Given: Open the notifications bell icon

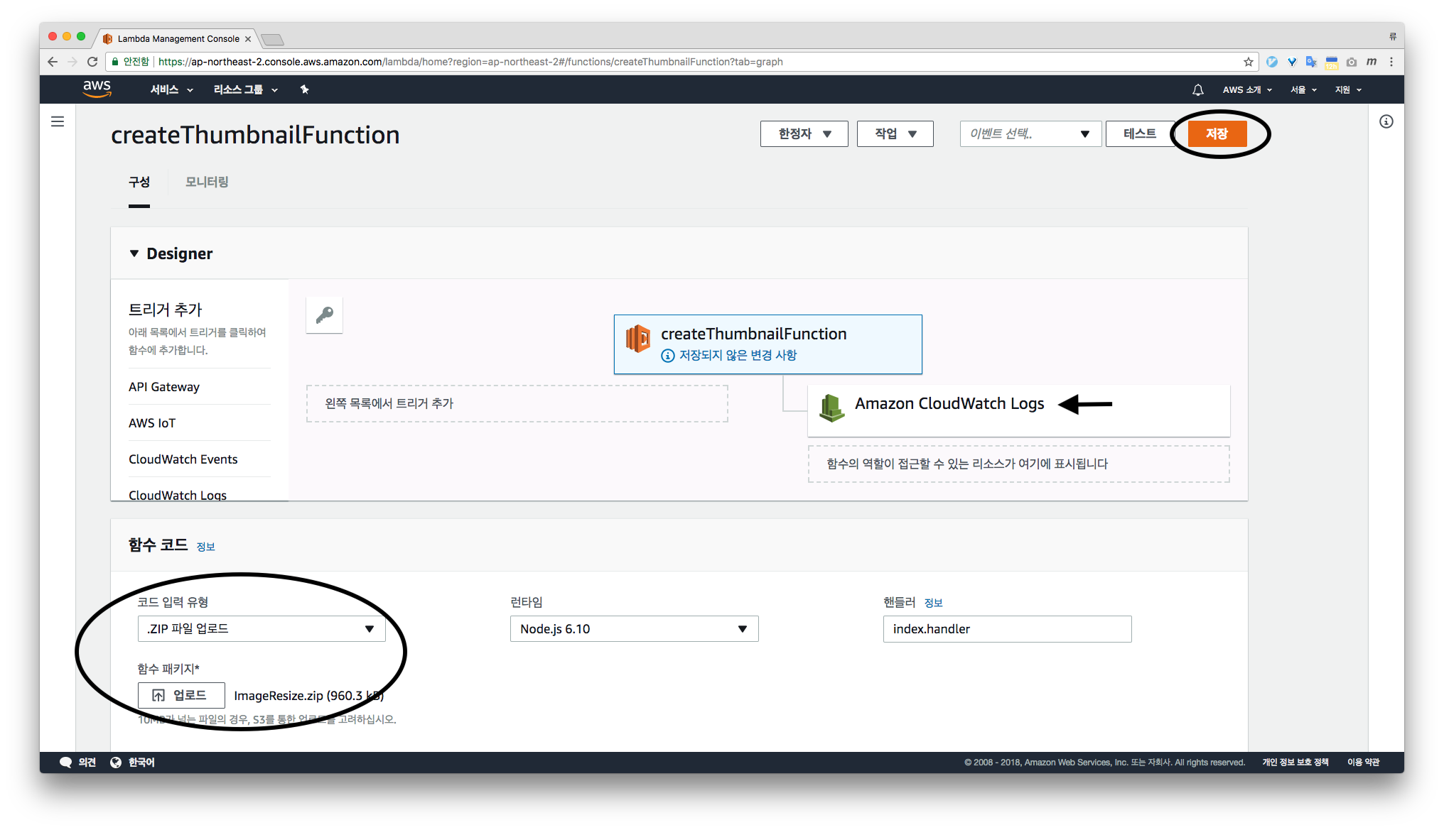Looking at the screenshot, I should [1197, 89].
